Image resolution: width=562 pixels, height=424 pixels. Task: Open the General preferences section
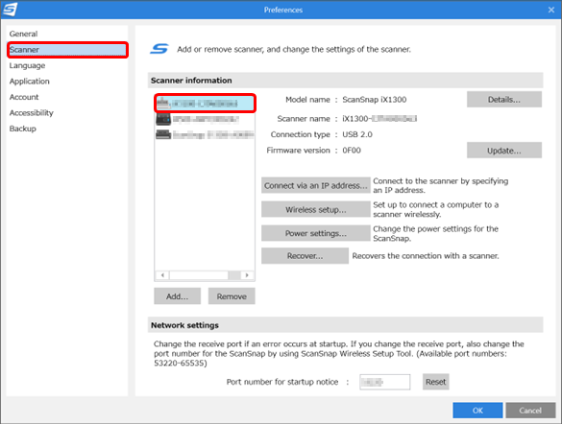pos(24,34)
